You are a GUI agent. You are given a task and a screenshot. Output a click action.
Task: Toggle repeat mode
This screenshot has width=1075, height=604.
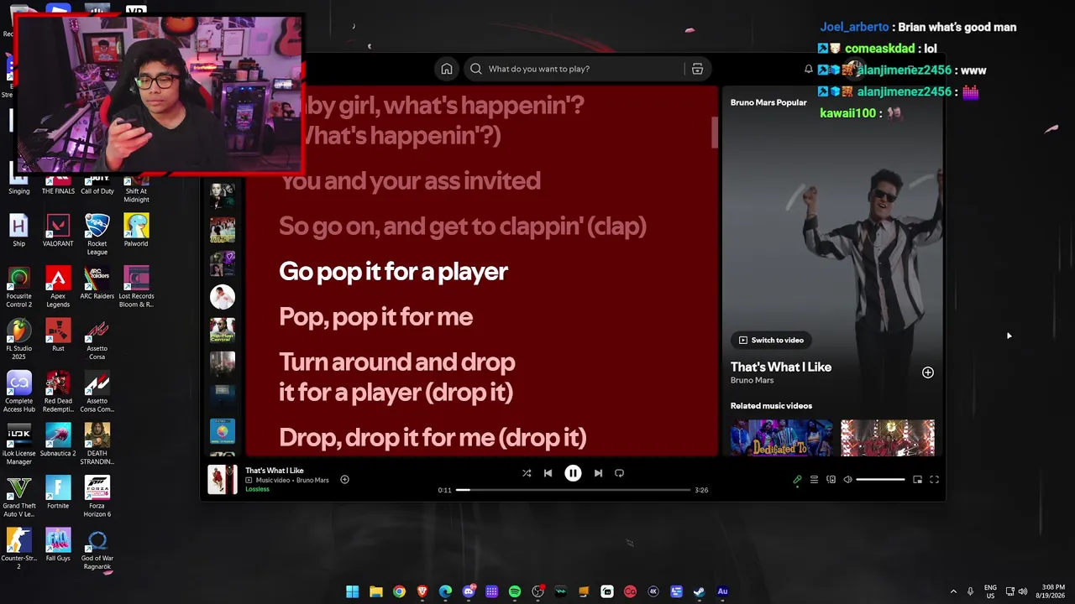tap(619, 473)
